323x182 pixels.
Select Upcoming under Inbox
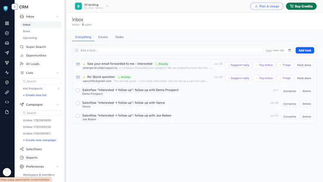[x=30, y=38]
